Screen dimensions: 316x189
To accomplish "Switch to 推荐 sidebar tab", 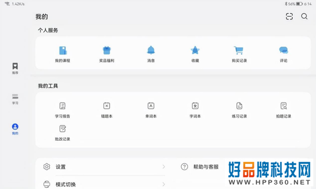I will pos(15,68).
